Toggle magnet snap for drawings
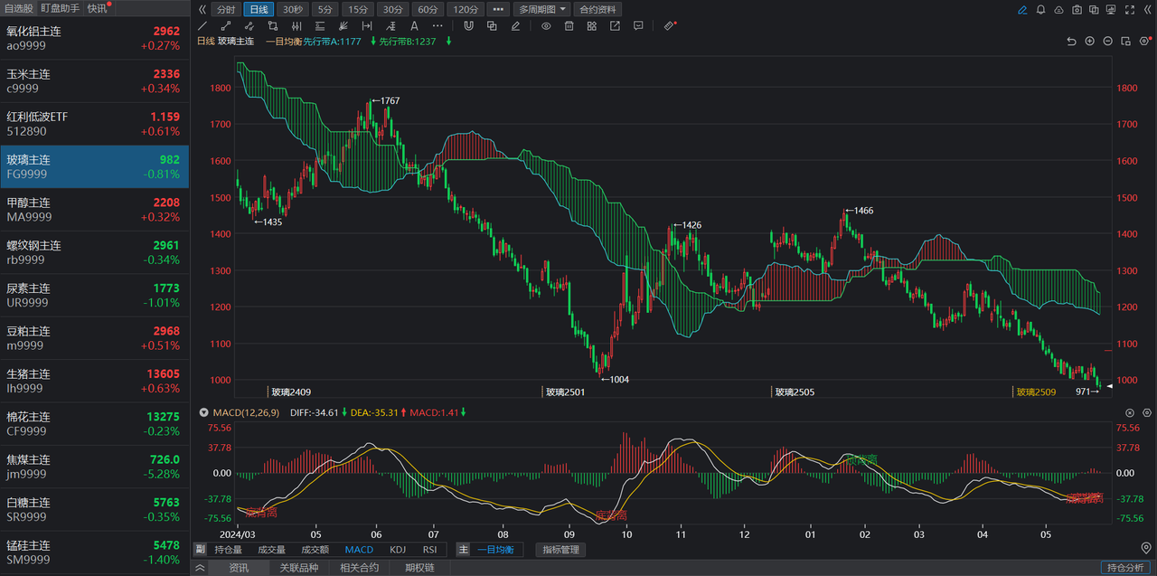Image resolution: width=1157 pixels, height=576 pixels. point(468,26)
